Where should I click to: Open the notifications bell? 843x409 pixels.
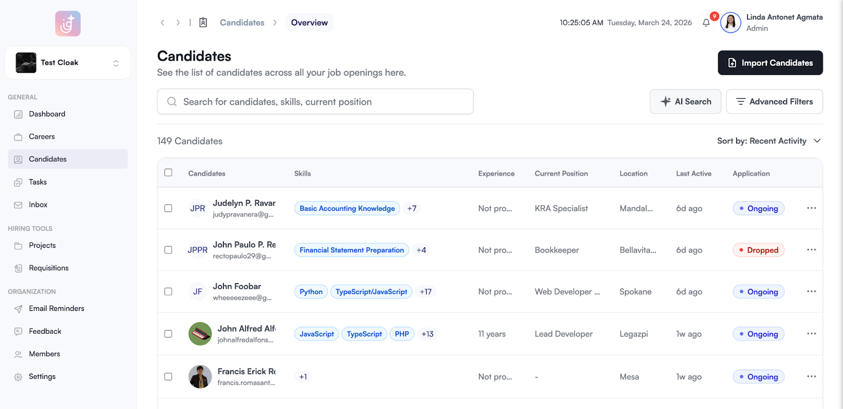click(x=707, y=23)
